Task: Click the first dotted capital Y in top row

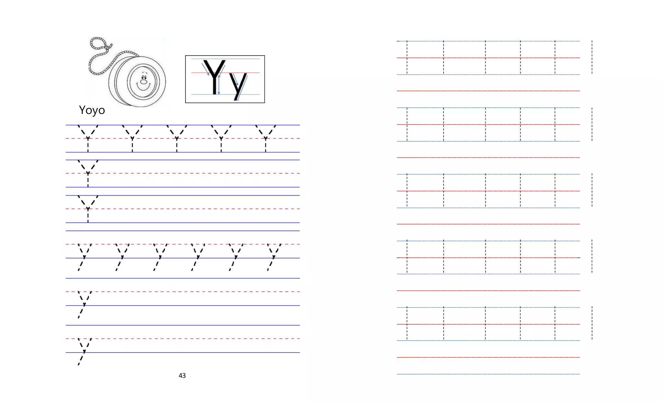Action: tap(88, 138)
